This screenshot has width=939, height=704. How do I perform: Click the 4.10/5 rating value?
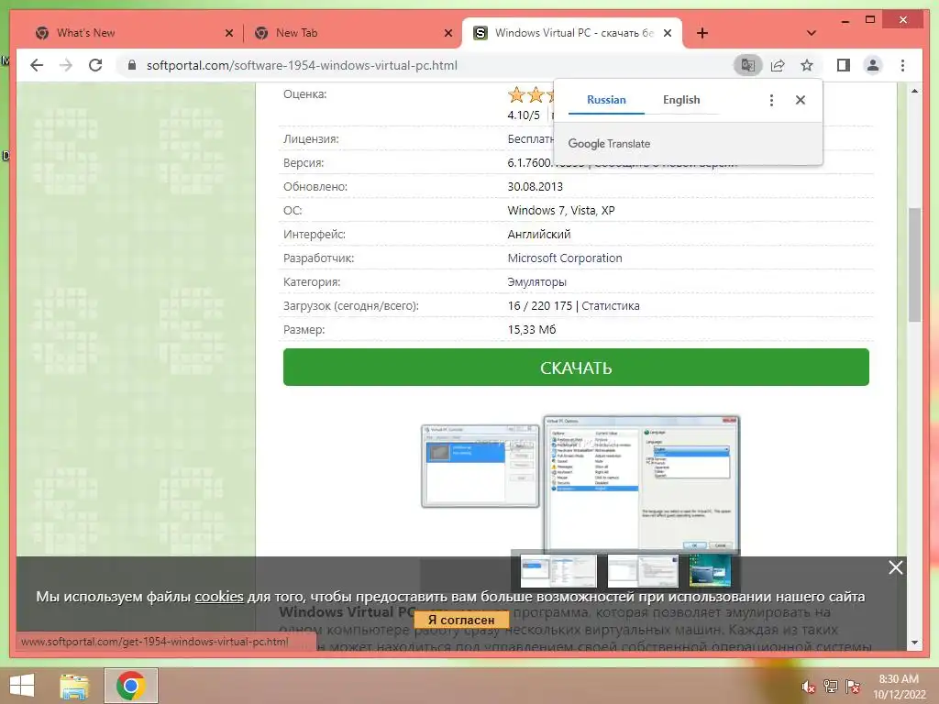click(524, 115)
